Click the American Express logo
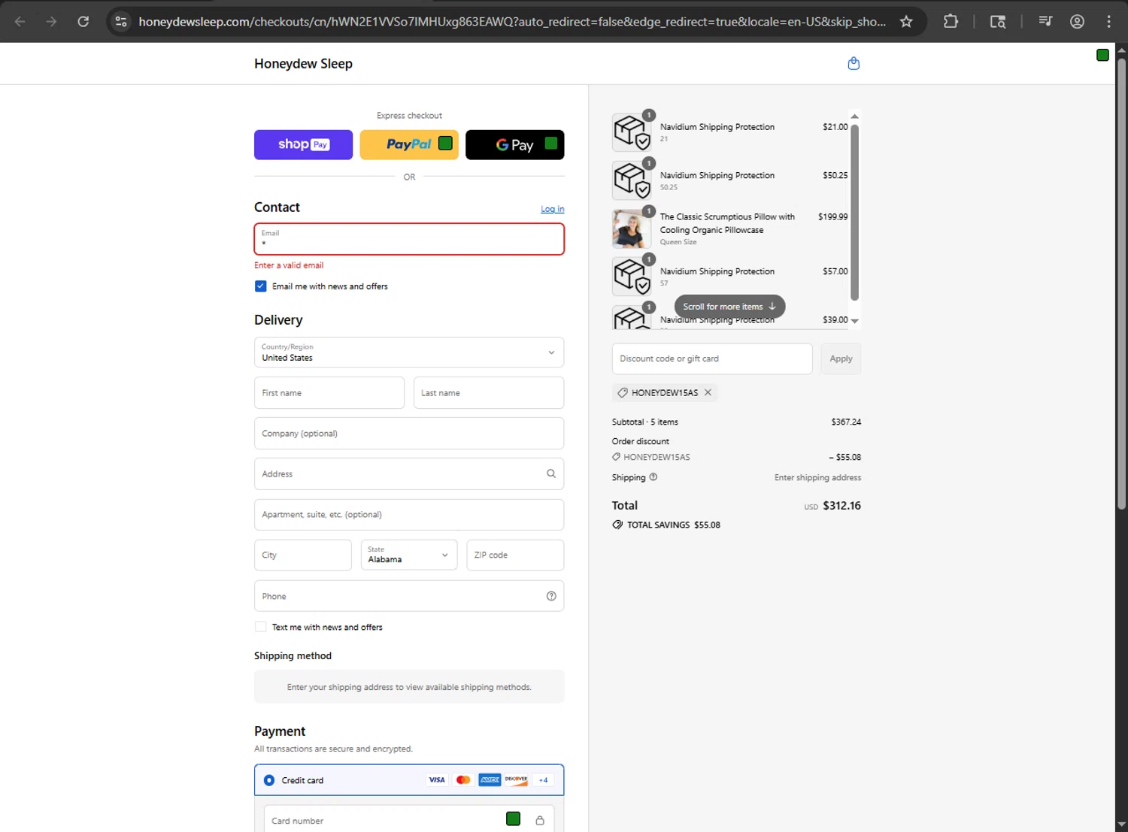 tap(490, 780)
